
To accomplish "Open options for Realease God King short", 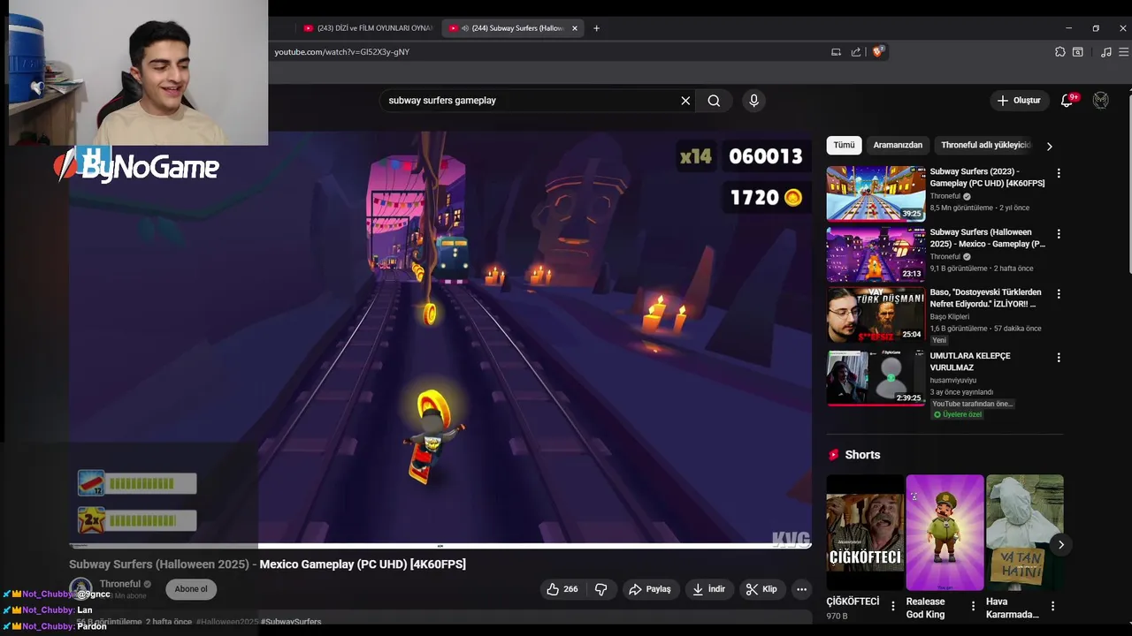I will pyautogui.click(x=974, y=606).
